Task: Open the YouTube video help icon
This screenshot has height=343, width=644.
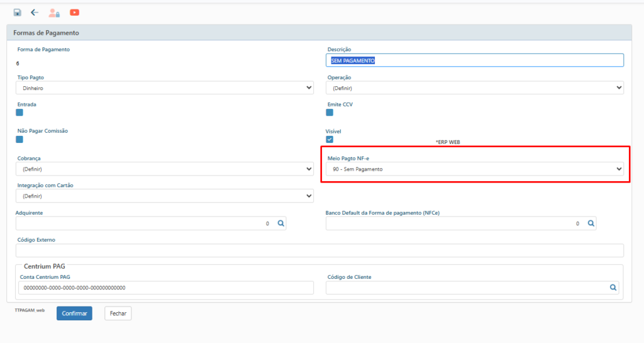Action: point(74,13)
